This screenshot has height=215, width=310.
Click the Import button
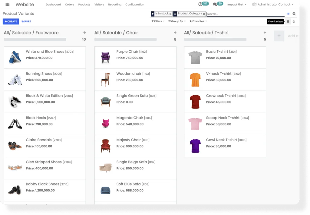(x=26, y=21)
